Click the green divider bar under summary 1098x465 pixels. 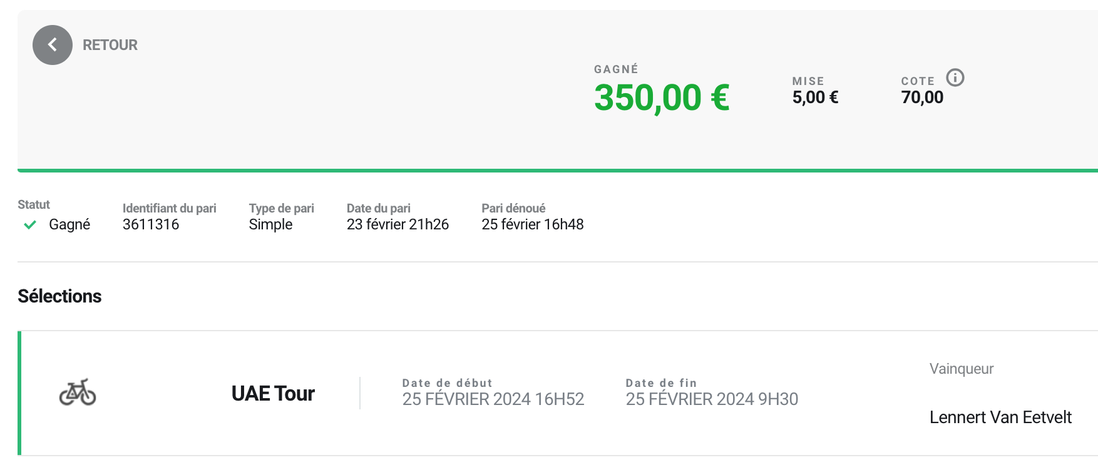point(557,170)
